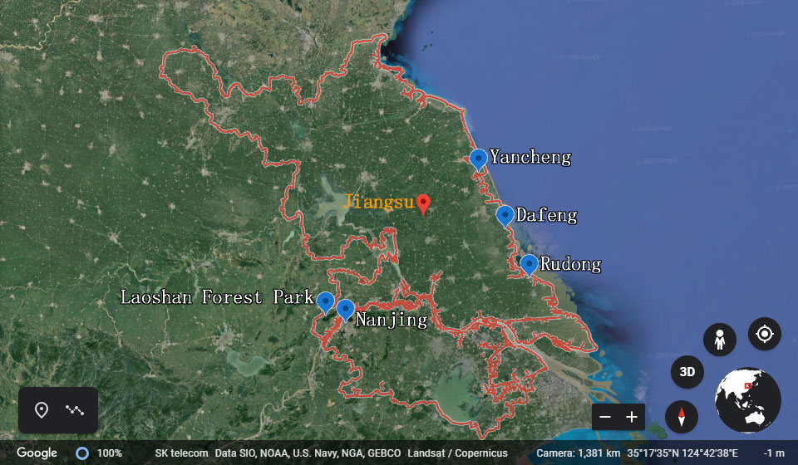
Task: Fly to my location with target icon
Action: (765, 334)
